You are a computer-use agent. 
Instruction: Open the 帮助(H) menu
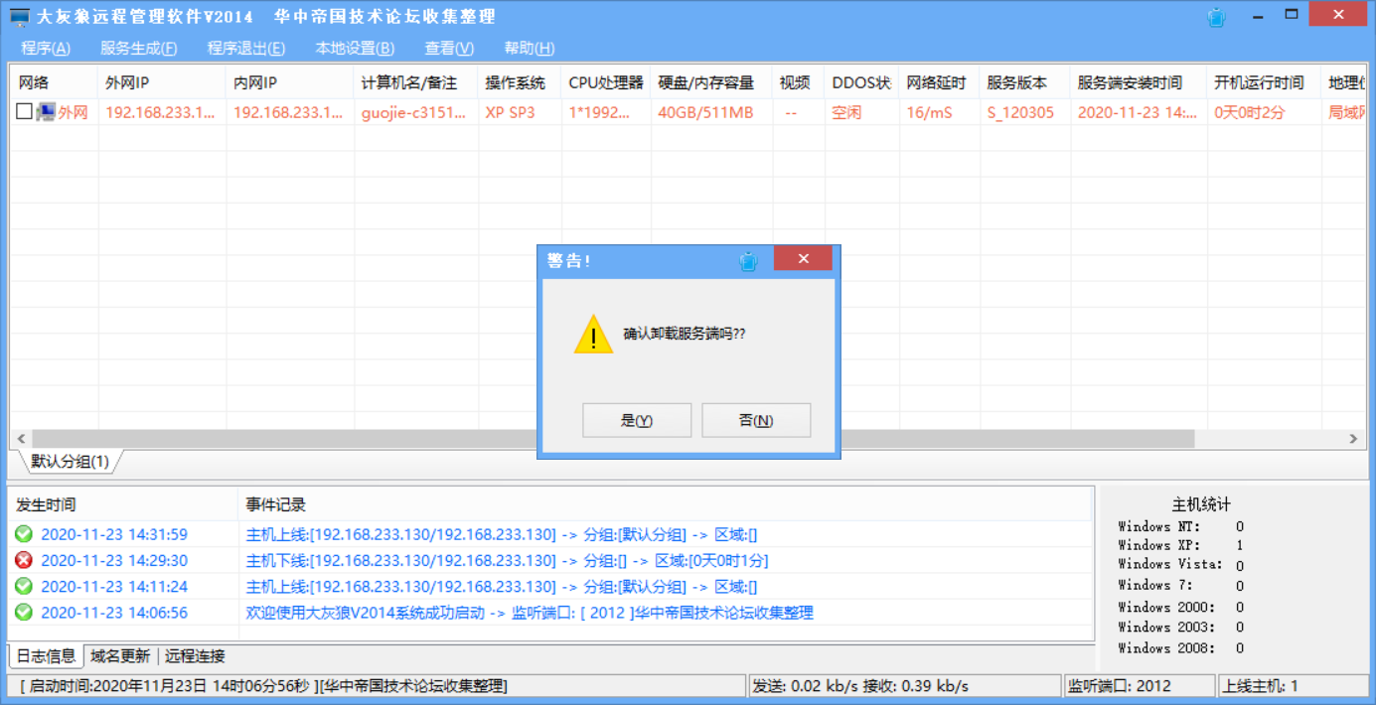pyautogui.click(x=530, y=48)
